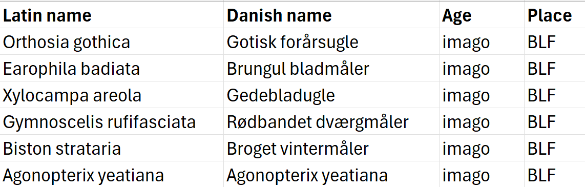Click the Age column header cell
This screenshot has height=187, width=585.
482,15
